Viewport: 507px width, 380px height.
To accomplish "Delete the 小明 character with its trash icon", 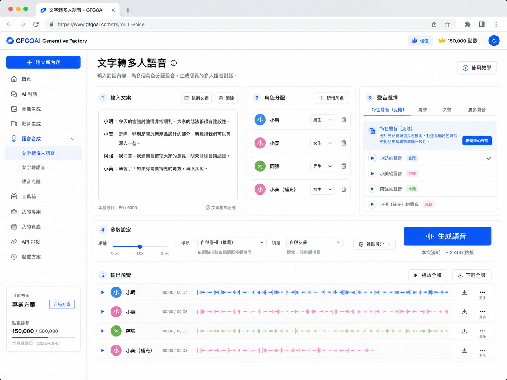I will (x=344, y=120).
